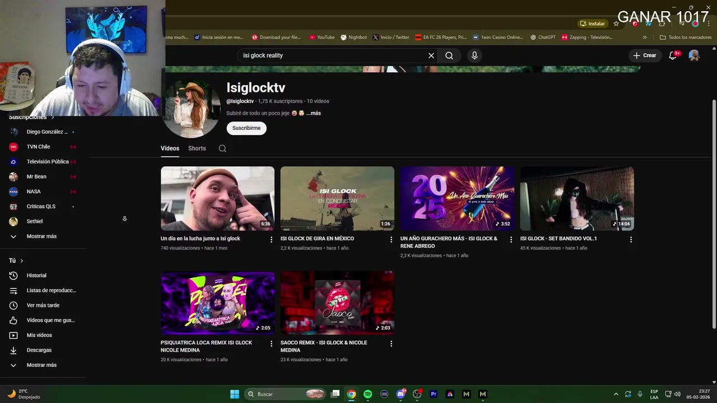The width and height of the screenshot is (717, 403).
Task: Show hidden system tray icons
Action: (616, 394)
